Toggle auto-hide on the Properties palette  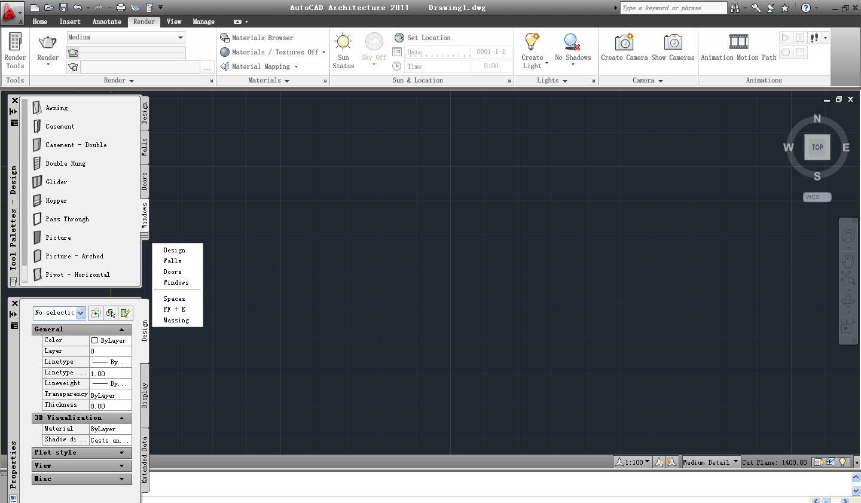click(x=13, y=314)
